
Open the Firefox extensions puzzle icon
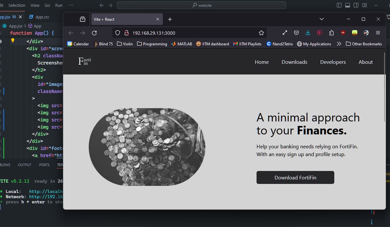click(x=331, y=33)
